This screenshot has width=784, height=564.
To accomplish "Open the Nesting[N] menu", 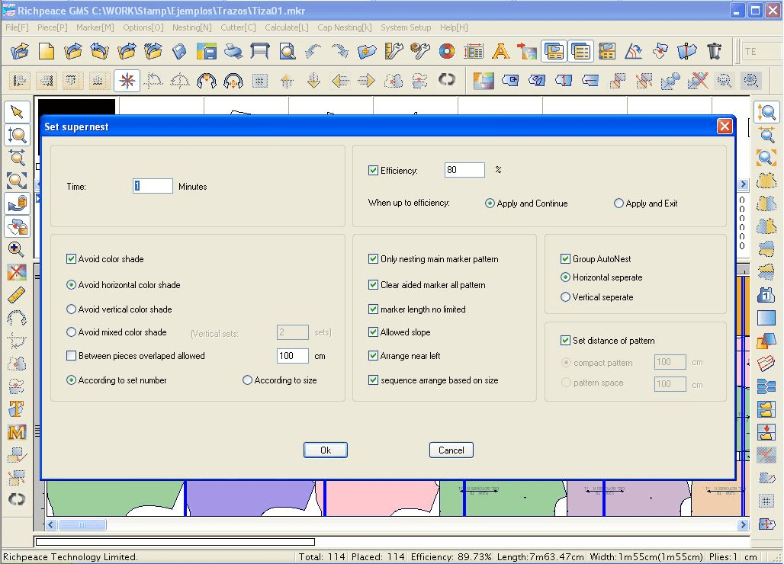I will 191,27.
